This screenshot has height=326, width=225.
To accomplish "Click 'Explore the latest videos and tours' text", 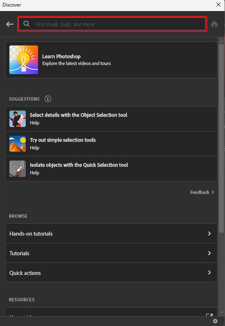I will (76, 63).
